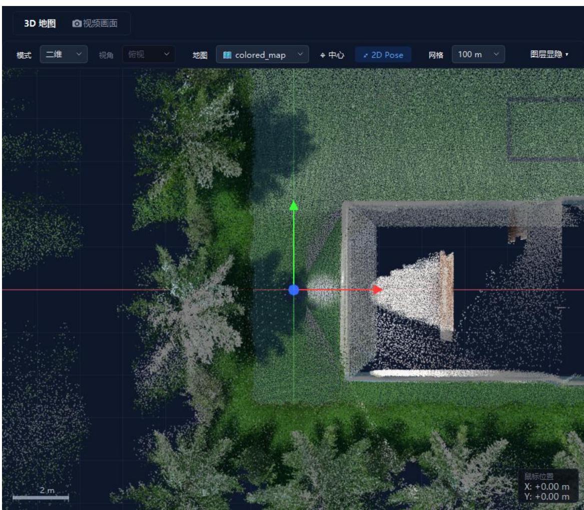Screen dimensions: 584x510
Task: Expand the 视角 dropdown showing 俯视
Action: [x=149, y=54]
